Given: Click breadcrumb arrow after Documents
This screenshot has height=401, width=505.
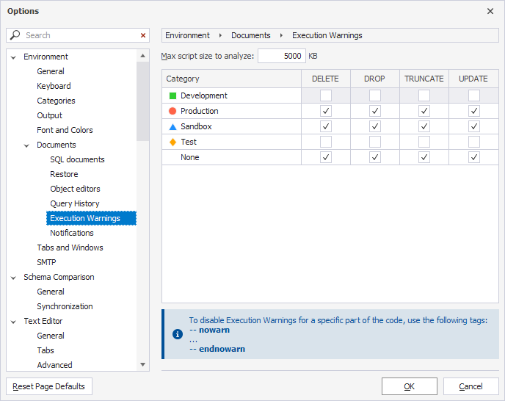Looking at the screenshot, I should pos(281,35).
